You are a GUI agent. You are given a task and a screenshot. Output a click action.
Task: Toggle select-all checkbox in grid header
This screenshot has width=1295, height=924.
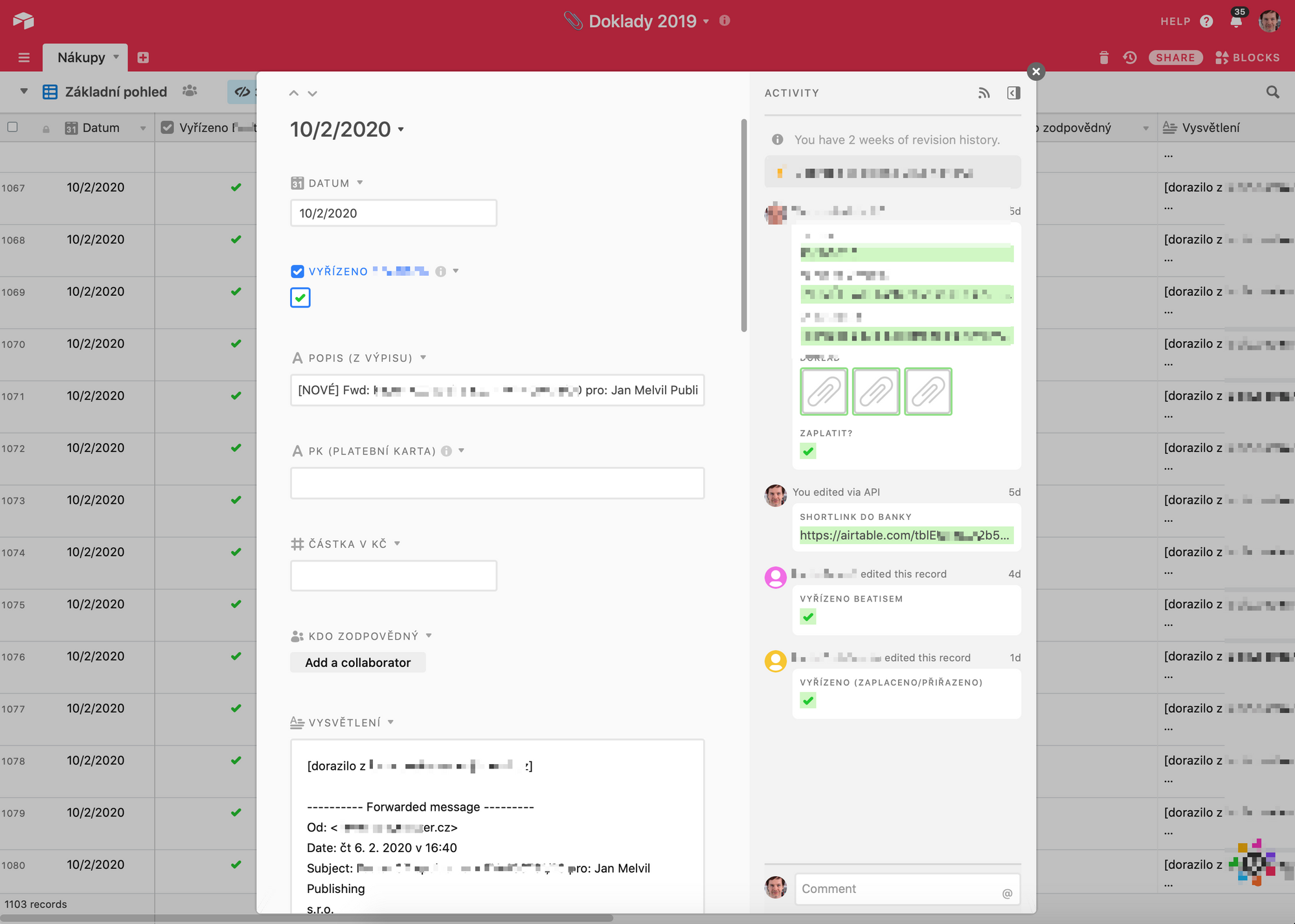click(x=12, y=127)
